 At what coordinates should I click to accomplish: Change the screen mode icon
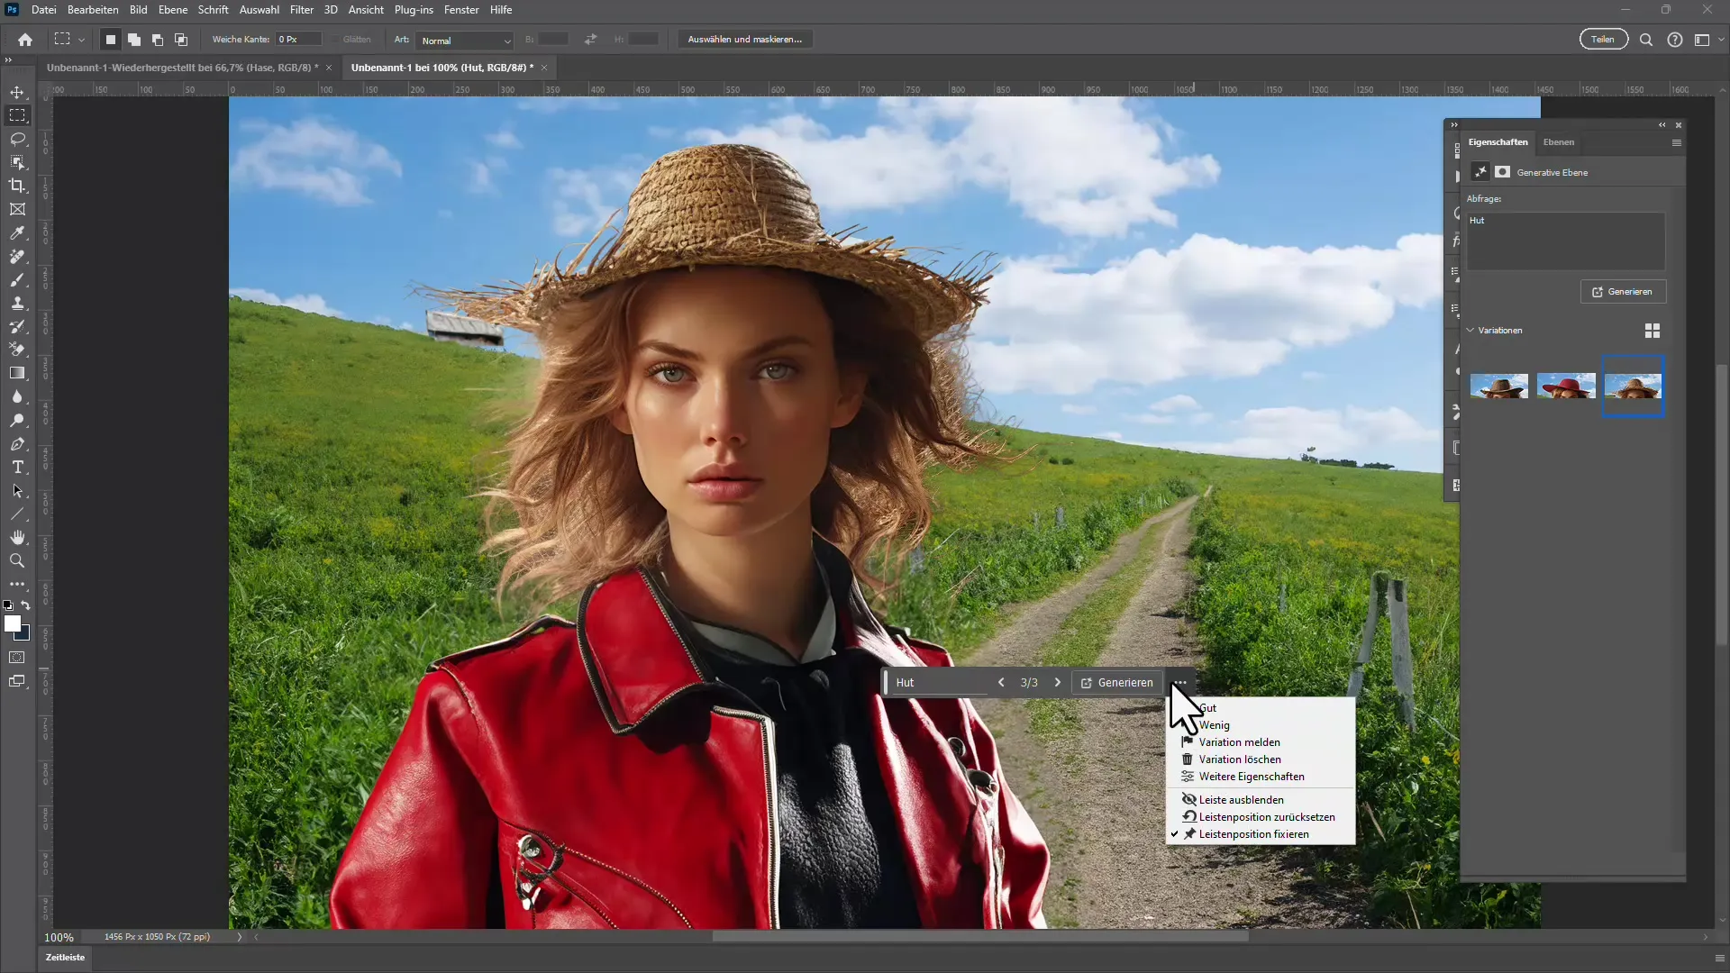click(x=17, y=682)
